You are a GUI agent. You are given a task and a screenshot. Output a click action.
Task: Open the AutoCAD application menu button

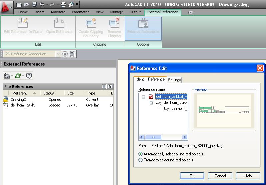click(6, 8)
